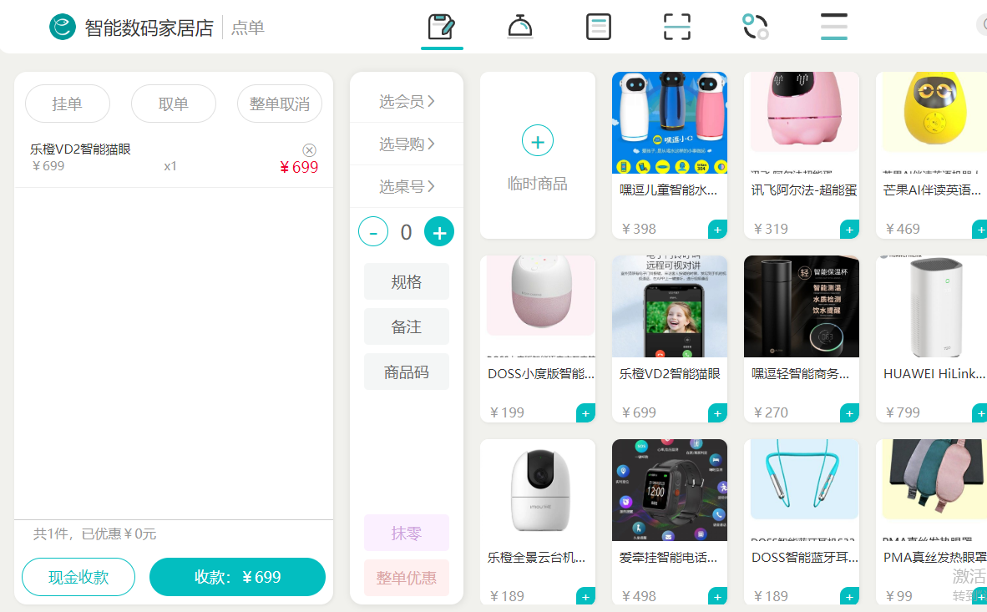This screenshot has height=612, width=987.
Task: Select the 乐橙VD2智能猫眼 product image
Action: coord(670,306)
